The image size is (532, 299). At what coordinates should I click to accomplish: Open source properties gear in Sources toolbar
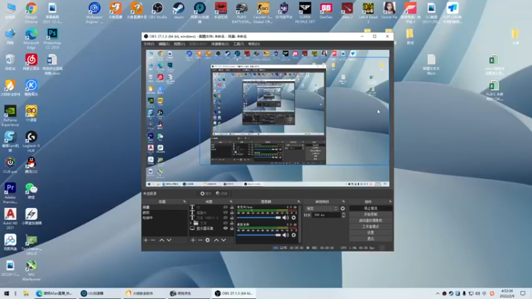click(x=207, y=240)
